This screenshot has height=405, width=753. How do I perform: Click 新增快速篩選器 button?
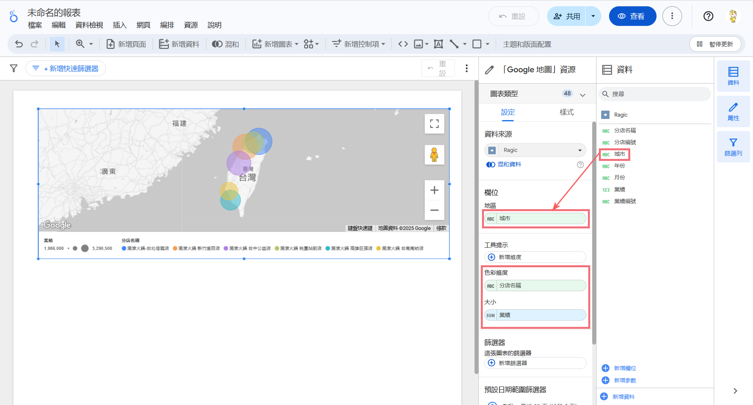tap(66, 68)
